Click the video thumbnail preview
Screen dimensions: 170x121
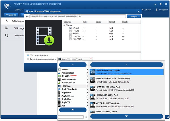click(x=43, y=35)
